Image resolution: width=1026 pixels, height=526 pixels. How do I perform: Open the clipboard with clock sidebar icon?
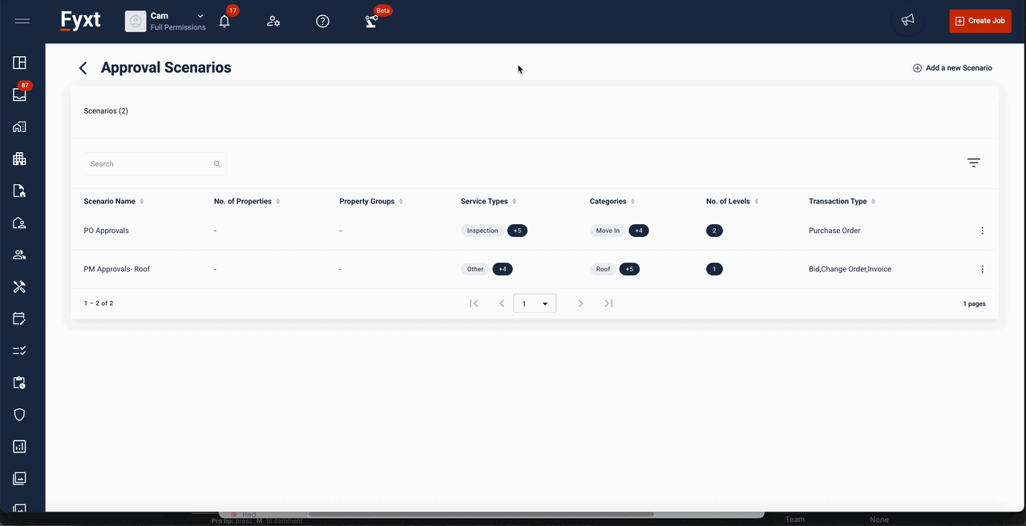[x=20, y=383]
